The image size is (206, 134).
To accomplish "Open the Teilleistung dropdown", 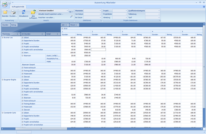I will (x=159, y=14).
